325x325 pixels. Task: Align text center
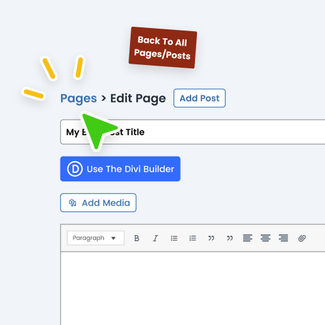[265, 238]
